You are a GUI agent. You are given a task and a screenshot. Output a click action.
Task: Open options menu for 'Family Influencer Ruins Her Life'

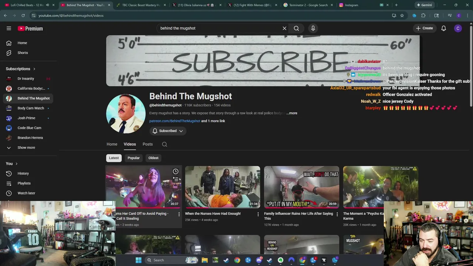[337, 214]
